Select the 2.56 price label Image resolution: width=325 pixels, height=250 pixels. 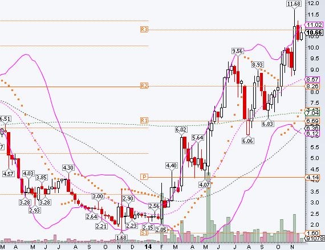click(154, 206)
